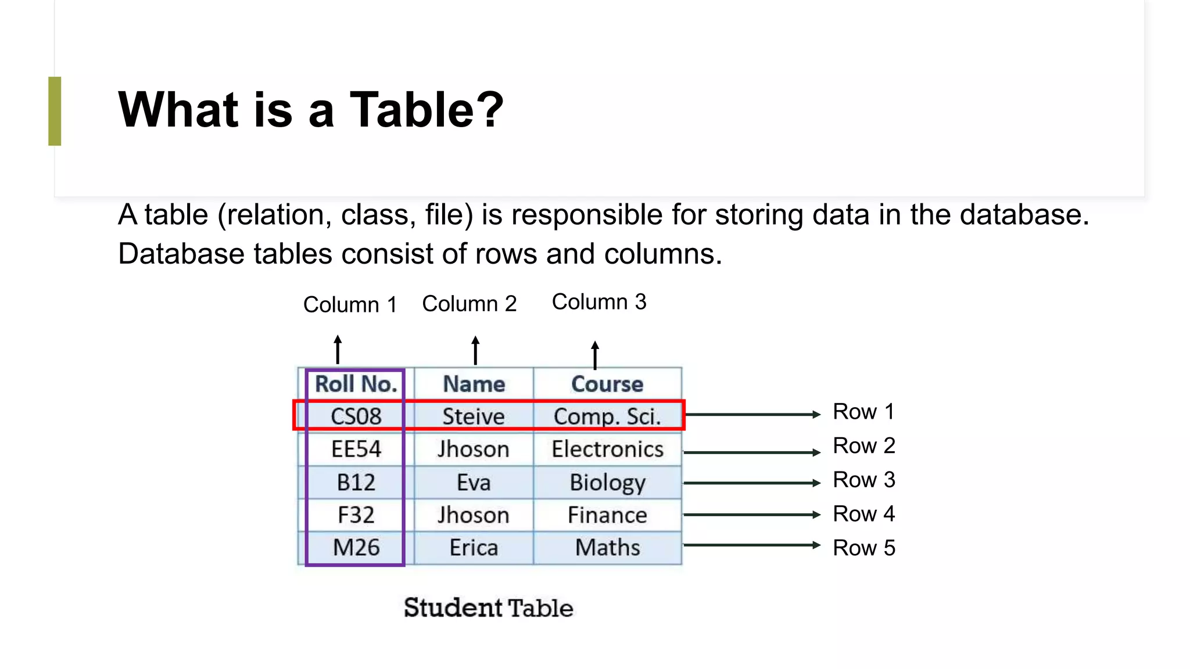The height and width of the screenshot is (669, 1190).
Task: Click the arrow pointing to Row 1
Action: click(752, 414)
